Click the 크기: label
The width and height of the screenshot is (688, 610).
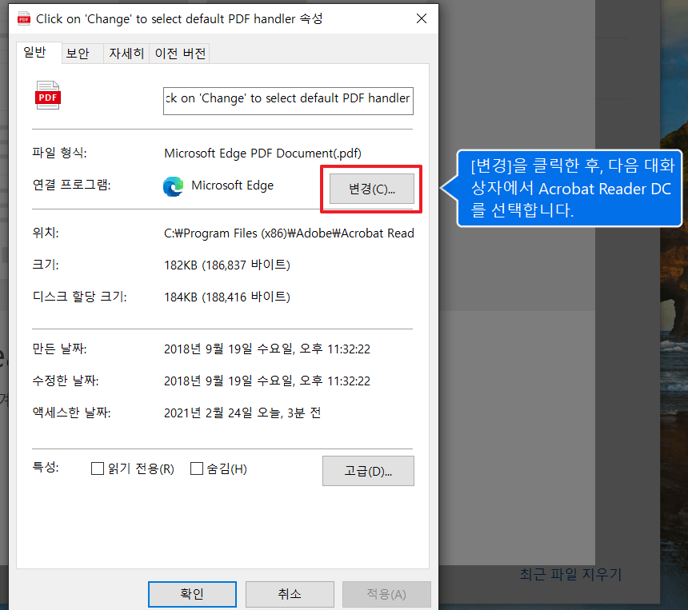[x=46, y=265]
